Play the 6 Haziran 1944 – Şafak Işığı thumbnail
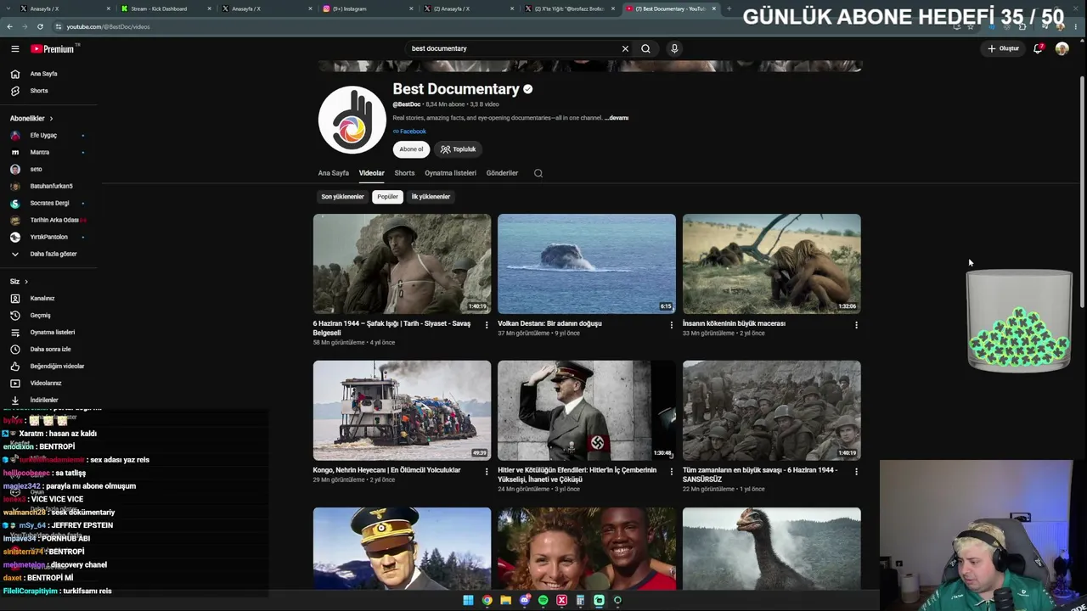1087x611 pixels. pos(402,264)
